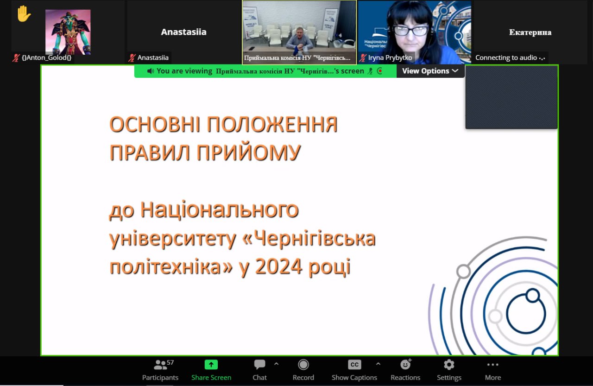
Task: Open the More options menu
Action: click(493, 370)
